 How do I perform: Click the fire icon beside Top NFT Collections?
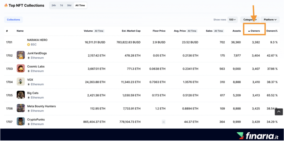[6, 5]
